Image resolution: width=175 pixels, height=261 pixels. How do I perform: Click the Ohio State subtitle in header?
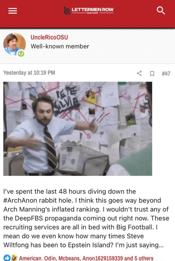click(92, 13)
